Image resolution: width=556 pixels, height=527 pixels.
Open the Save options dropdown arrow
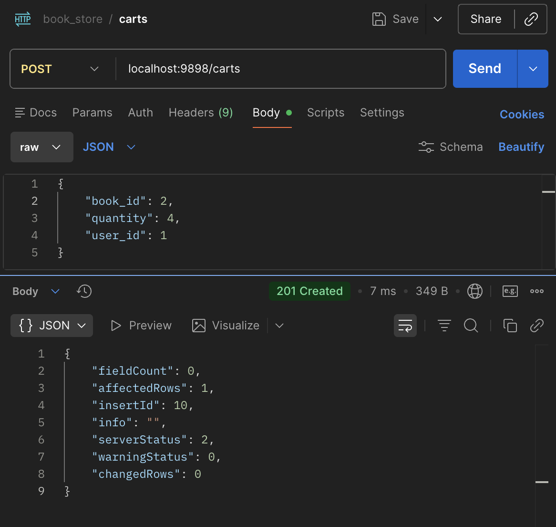438,19
